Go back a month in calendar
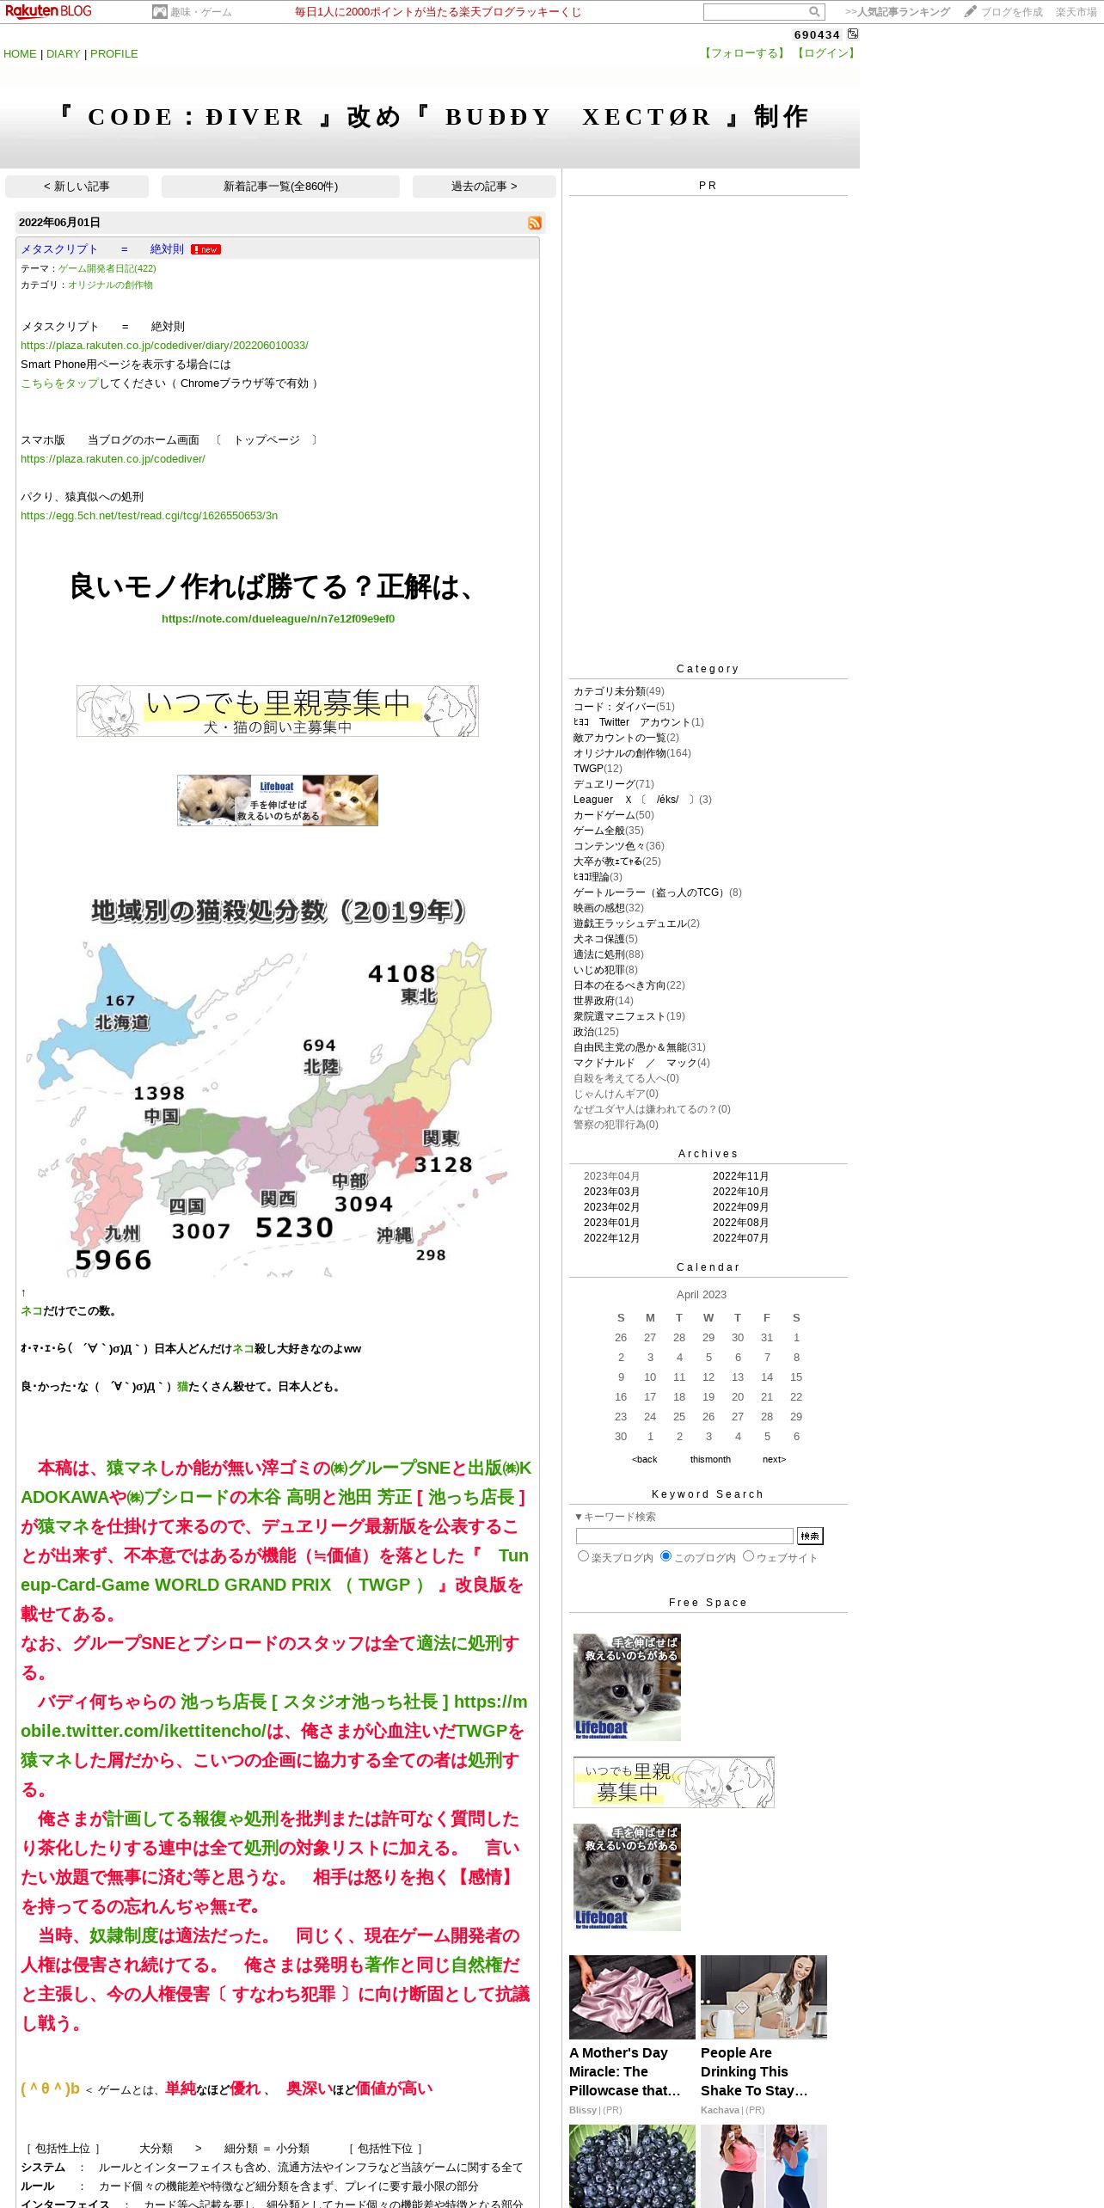Screen dimensions: 1104x2208 (644, 1459)
